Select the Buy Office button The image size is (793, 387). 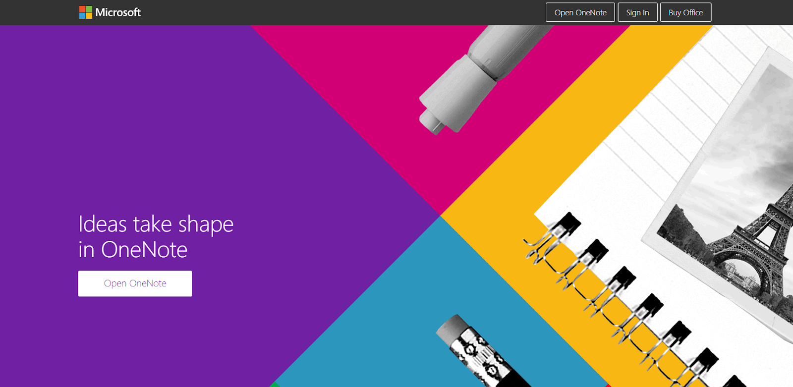[685, 12]
